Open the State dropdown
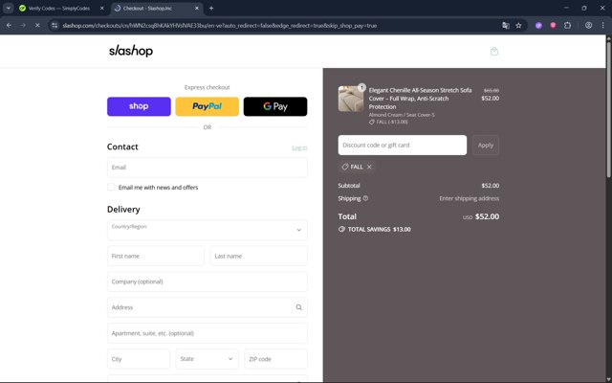Viewport: 612px width, 383px height. (207, 359)
